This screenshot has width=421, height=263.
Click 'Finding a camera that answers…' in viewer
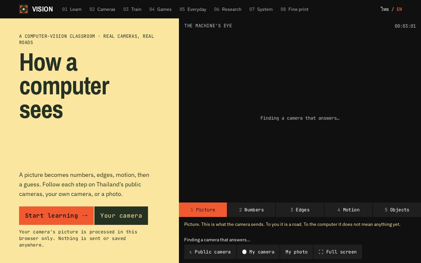300,118
